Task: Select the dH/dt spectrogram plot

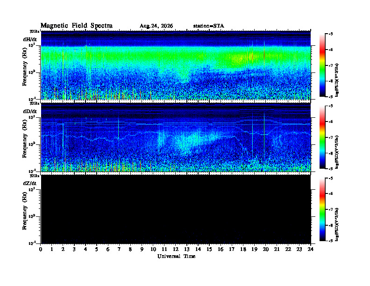Action: click(x=176, y=65)
